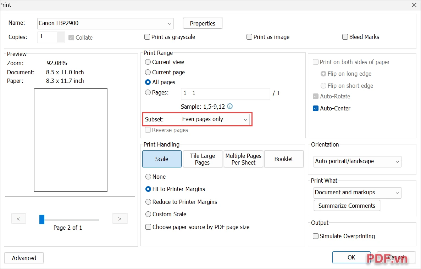421x269 pixels.
Task: Switch to Tile Large Pages mode
Action: (203, 159)
